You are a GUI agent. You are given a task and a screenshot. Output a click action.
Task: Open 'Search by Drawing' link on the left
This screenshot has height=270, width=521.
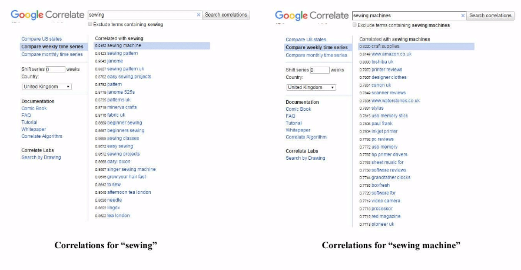point(41,157)
